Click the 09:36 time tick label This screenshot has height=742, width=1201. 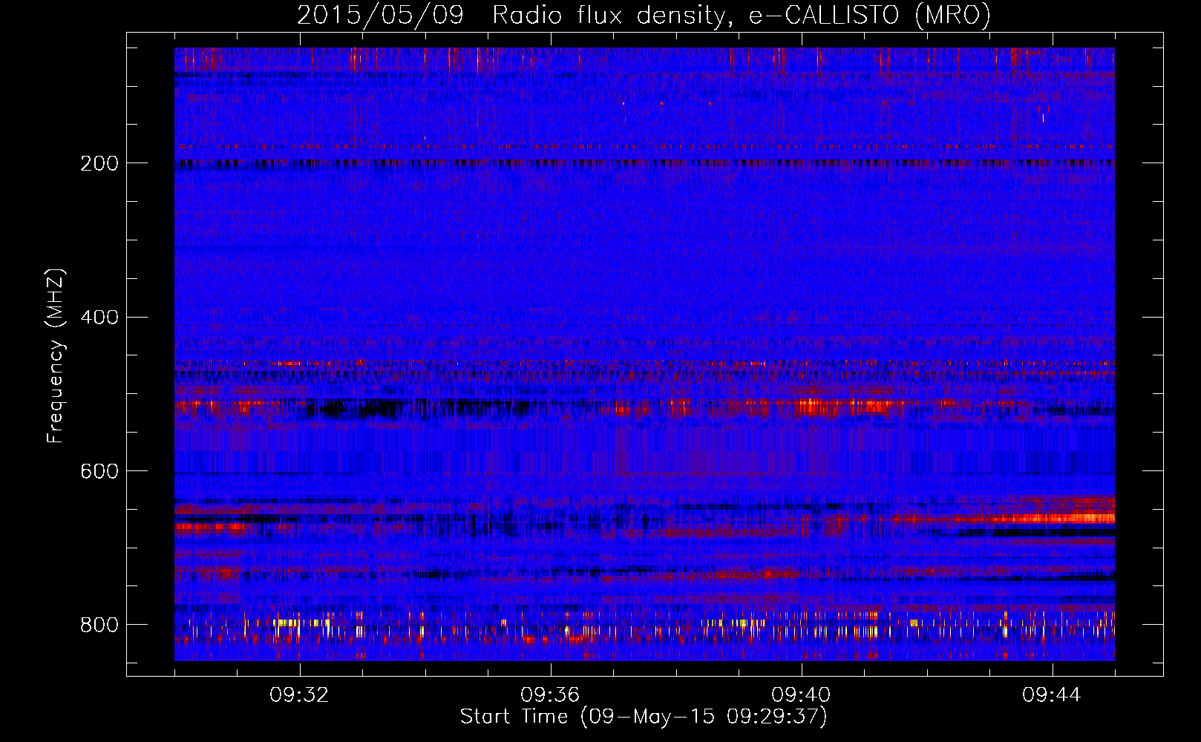(550, 695)
